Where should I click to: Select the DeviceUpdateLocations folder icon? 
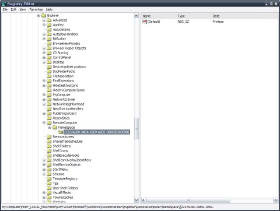point(49,67)
